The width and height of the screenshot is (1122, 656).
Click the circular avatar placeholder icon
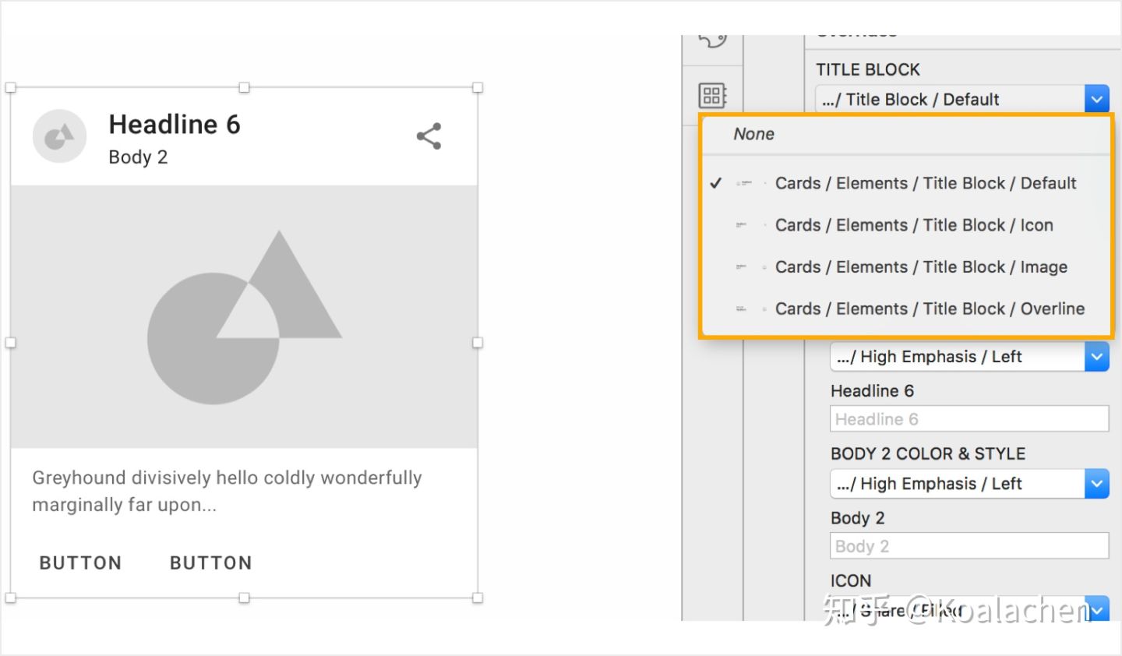tap(59, 136)
